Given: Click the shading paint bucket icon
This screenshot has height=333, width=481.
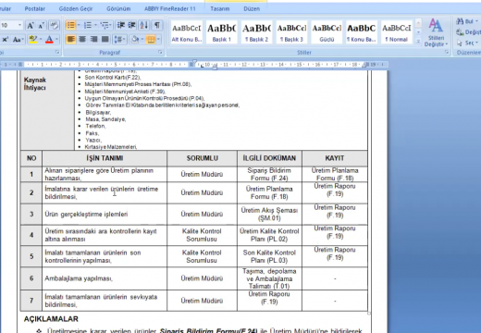Looking at the screenshot, I should click(135, 40).
